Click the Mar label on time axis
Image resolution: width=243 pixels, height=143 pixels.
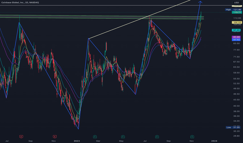coord(98,141)
